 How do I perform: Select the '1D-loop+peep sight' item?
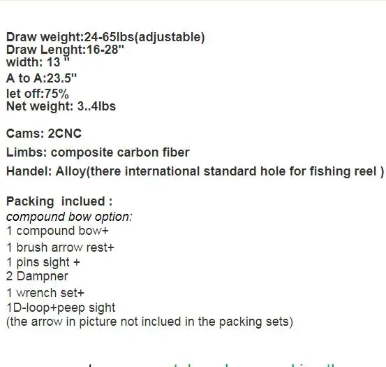pyautogui.click(x=61, y=308)
